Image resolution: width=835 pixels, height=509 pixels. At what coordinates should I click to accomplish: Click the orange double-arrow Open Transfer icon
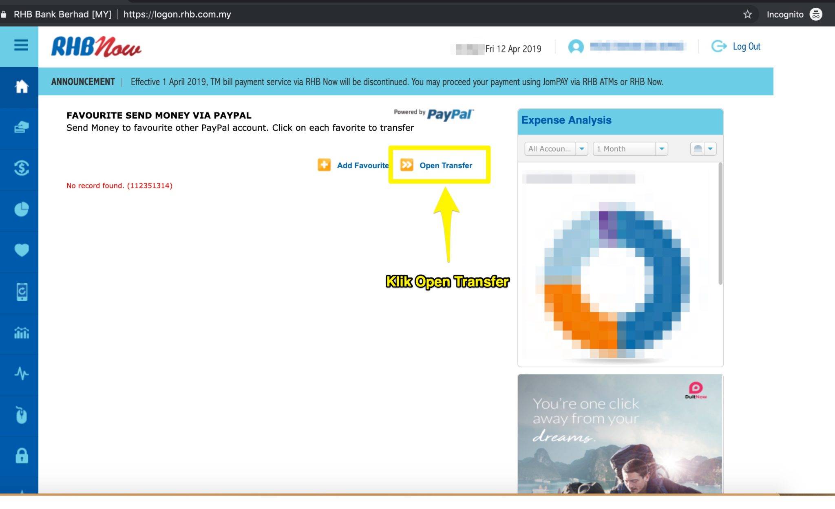(x=406, y=165)
